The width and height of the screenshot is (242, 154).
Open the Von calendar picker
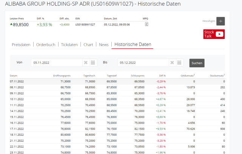93,63
